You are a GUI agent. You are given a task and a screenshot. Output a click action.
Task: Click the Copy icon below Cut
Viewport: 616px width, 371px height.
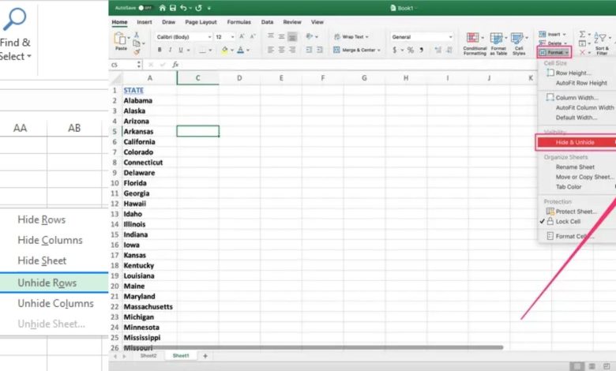[x=137, y=43]
